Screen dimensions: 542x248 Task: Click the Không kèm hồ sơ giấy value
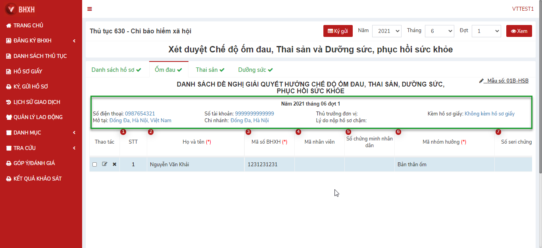pyautogui.click(x=490, y=114)
